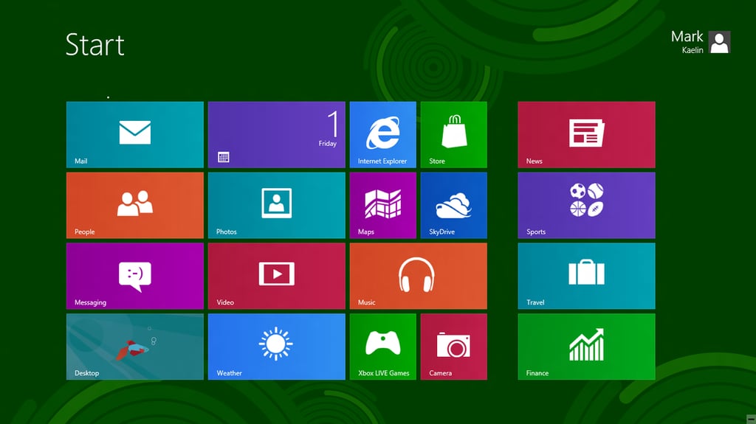756x424 pixels.
Task: Switch to the Desktop fish tile
Action: tap(135, 347)
